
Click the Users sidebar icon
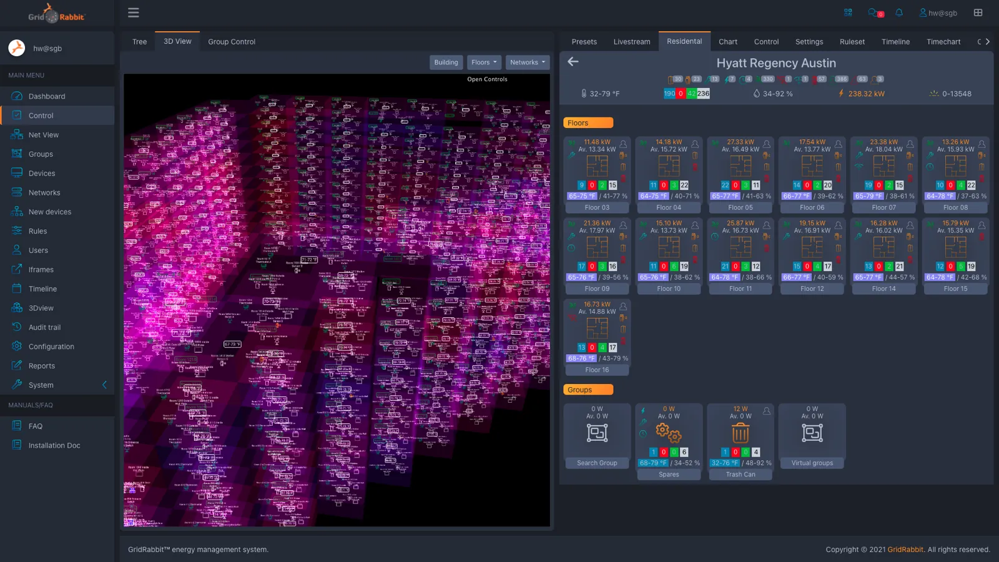coord(17,250)
